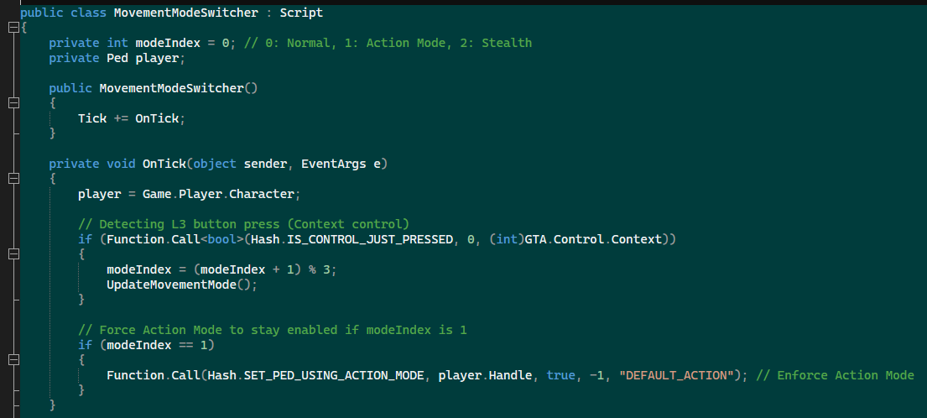Click GTA in the Control.Context cast
This screenshot has width=927, height=418.
(537, 239)
